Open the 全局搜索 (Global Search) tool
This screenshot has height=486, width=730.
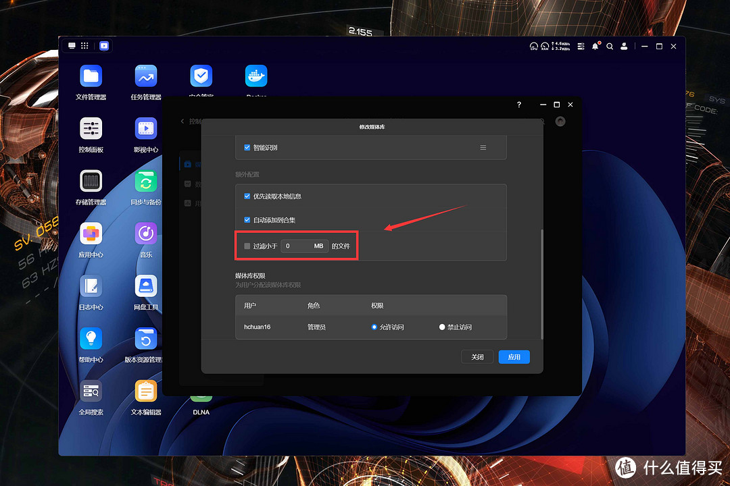[x=91, y=391]
